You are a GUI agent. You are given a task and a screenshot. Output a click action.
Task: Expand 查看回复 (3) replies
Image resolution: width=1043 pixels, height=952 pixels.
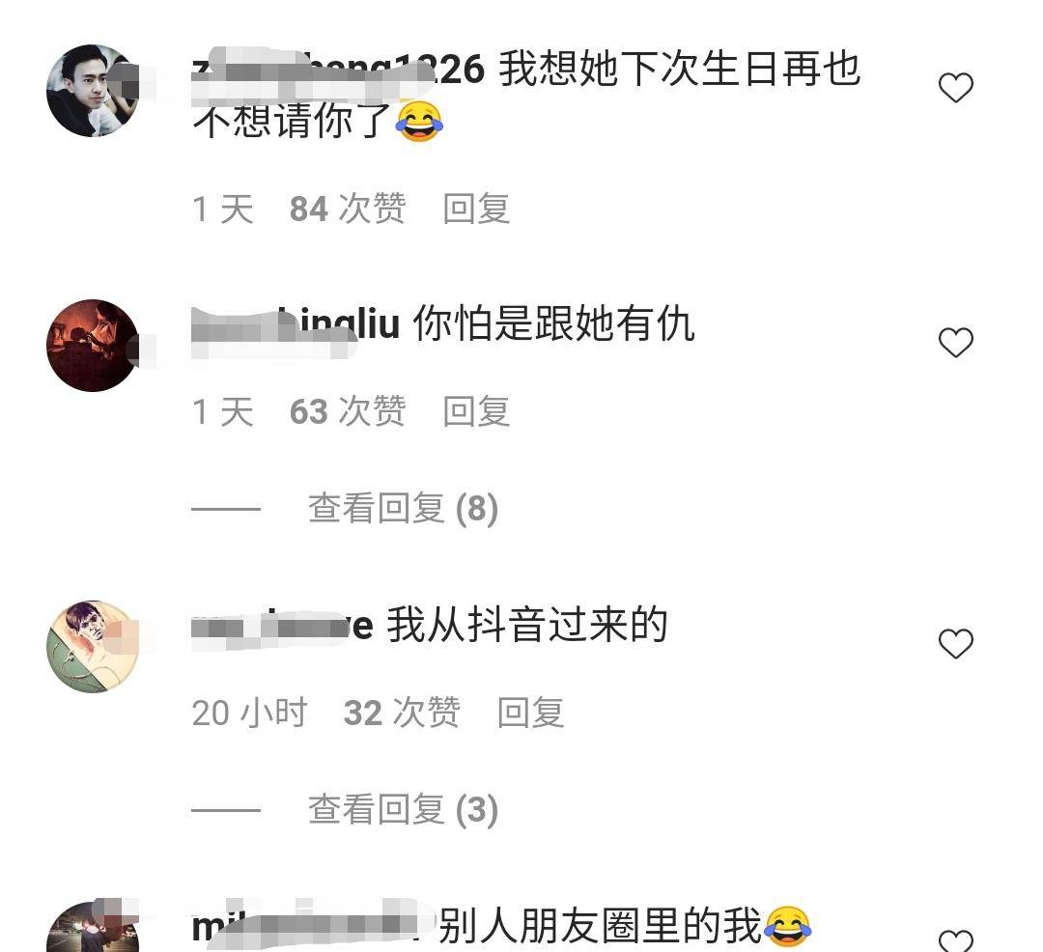[403, 810]
